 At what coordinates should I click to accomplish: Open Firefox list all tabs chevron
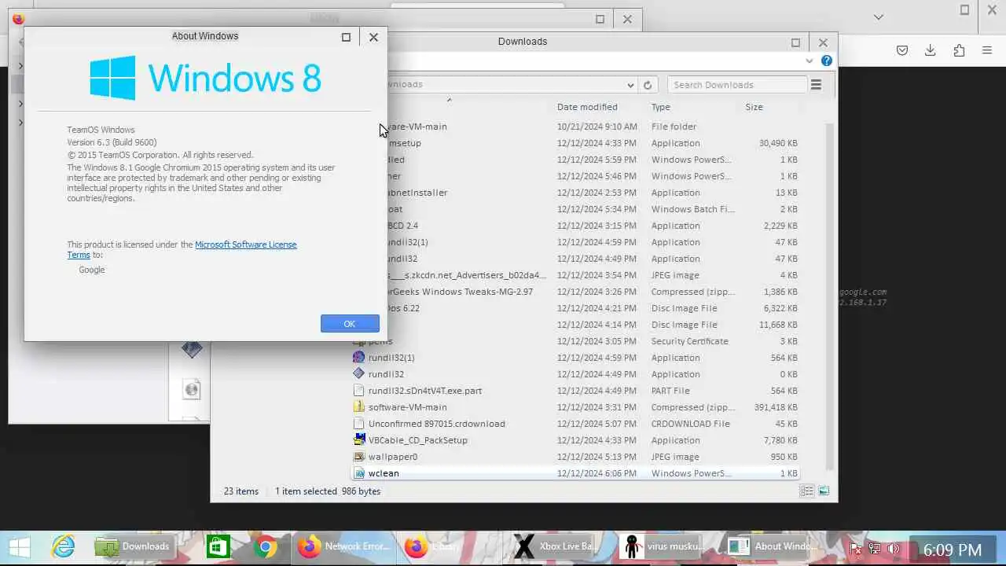[878, 17]
